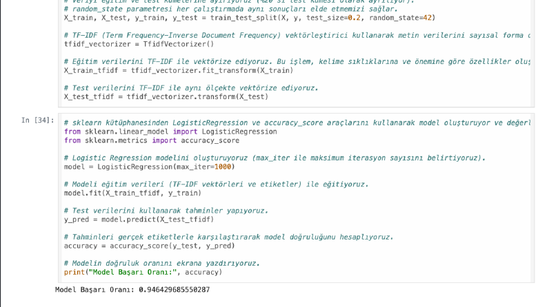Click the comment about TF-IDF vektörleştirici
The height and width of the screenshot is (307, 547).
pyautogui.click(x=297, y=36)
